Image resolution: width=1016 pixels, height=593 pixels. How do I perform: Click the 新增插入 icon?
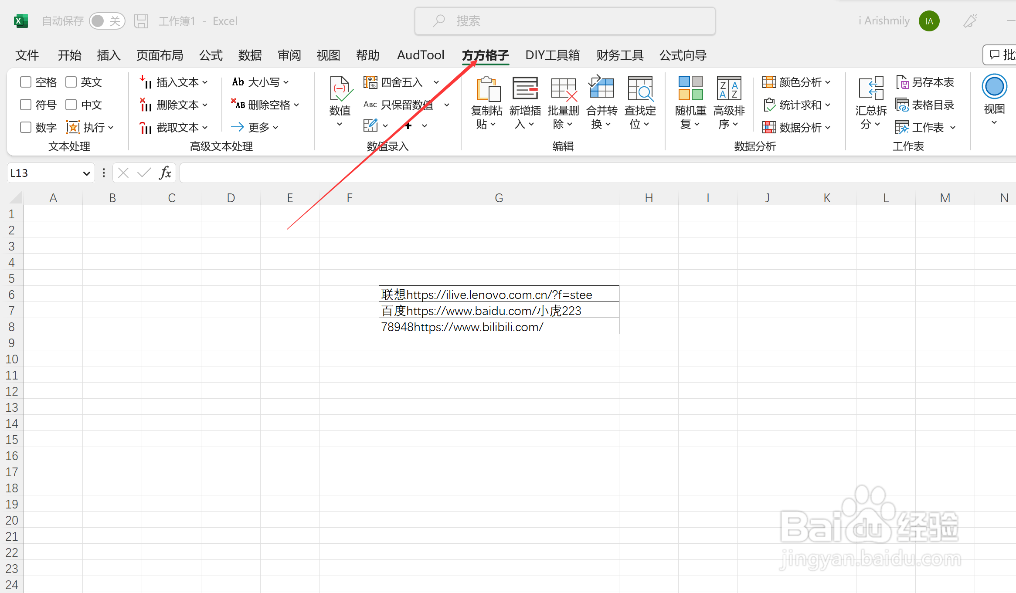tap(525, 88)
